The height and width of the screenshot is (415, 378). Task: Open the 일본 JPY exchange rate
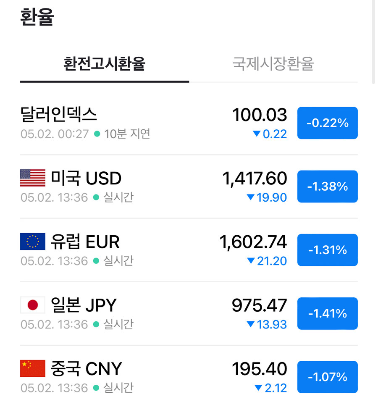coord(189,313)
